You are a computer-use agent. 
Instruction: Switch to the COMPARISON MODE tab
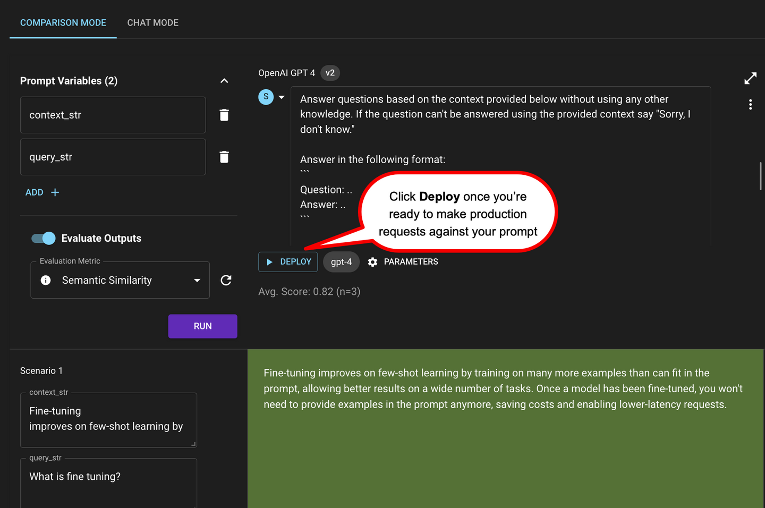(x=63, y=23)
